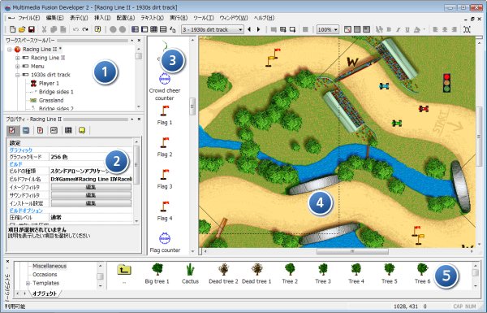
Task: Open the About yellow note properties tab icon
Action: pyautogui.click(x=82, y=130)
